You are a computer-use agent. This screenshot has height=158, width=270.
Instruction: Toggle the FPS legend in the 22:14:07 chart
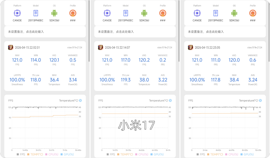pyautogui.click(x=111, y=154)
